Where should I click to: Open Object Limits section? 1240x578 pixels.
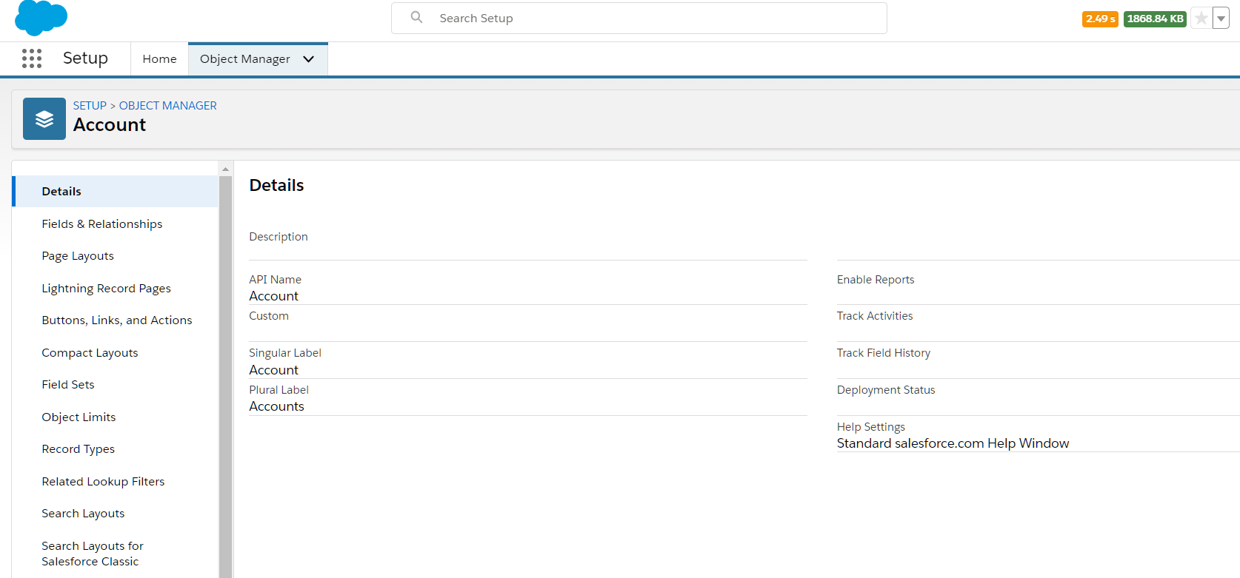(79, 417)
